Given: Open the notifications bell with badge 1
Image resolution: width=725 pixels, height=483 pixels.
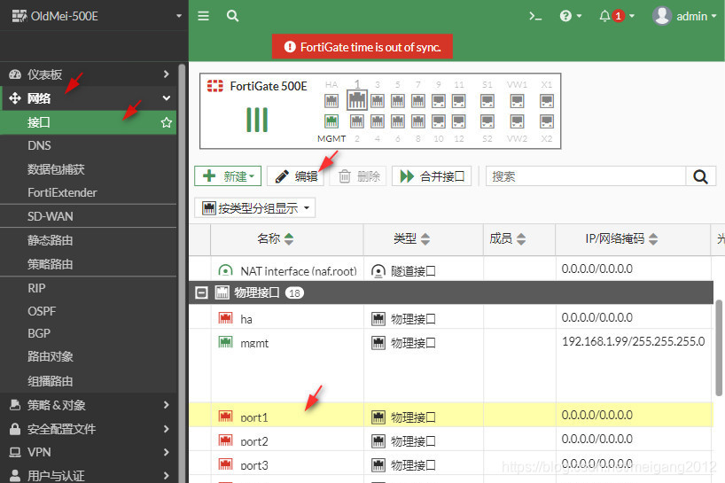Looking at the screenshot, I should [x=617, y=16].
